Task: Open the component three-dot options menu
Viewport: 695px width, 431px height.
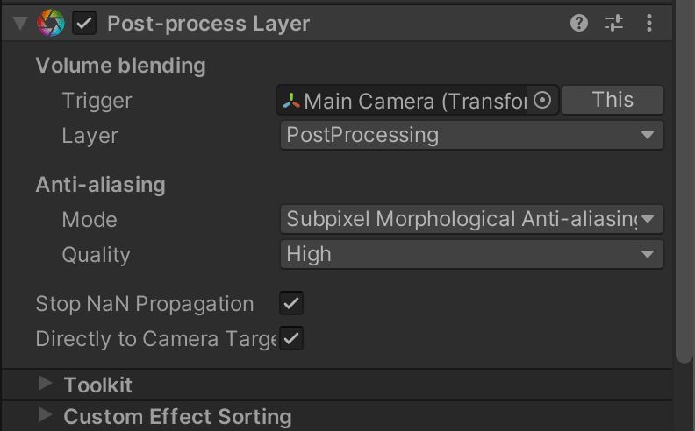Action: point(649,24)
